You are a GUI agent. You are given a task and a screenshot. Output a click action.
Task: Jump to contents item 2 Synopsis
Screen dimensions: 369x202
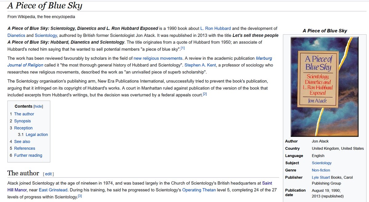(x=20, y=121)
